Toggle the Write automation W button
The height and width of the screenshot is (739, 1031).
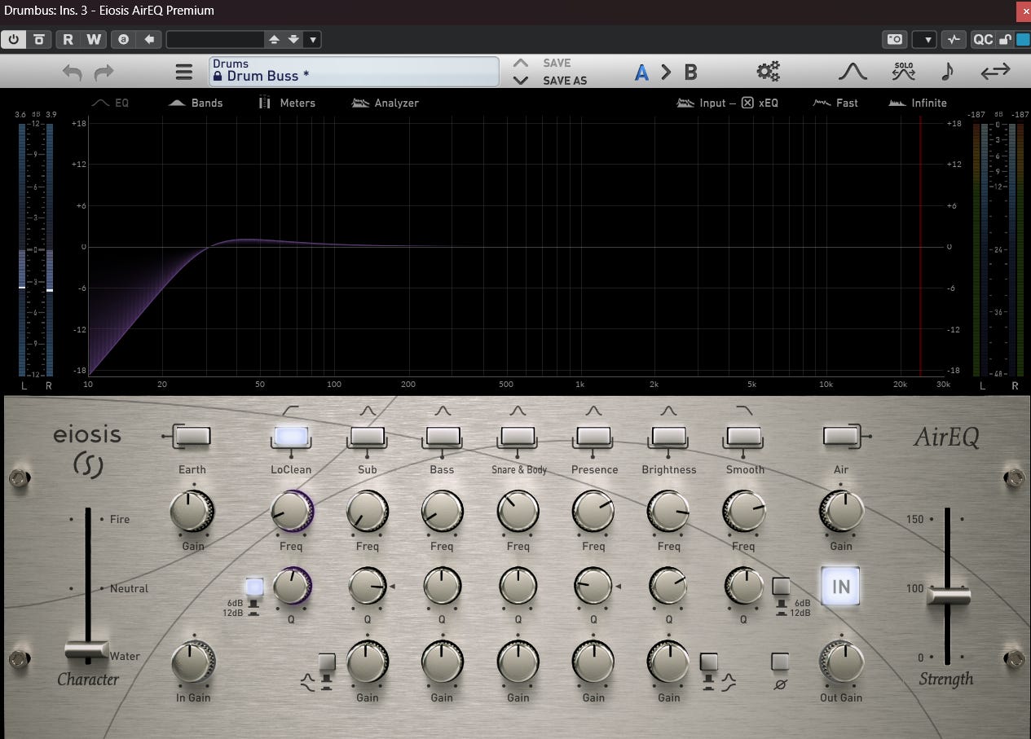(94, 39)
